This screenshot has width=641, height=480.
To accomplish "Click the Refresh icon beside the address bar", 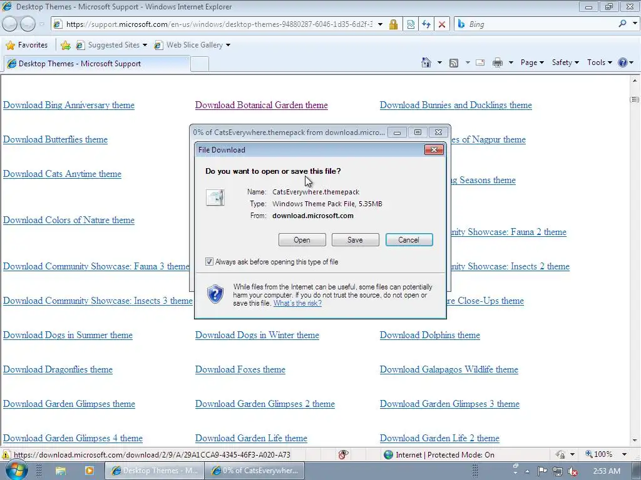I will point(426,24).
